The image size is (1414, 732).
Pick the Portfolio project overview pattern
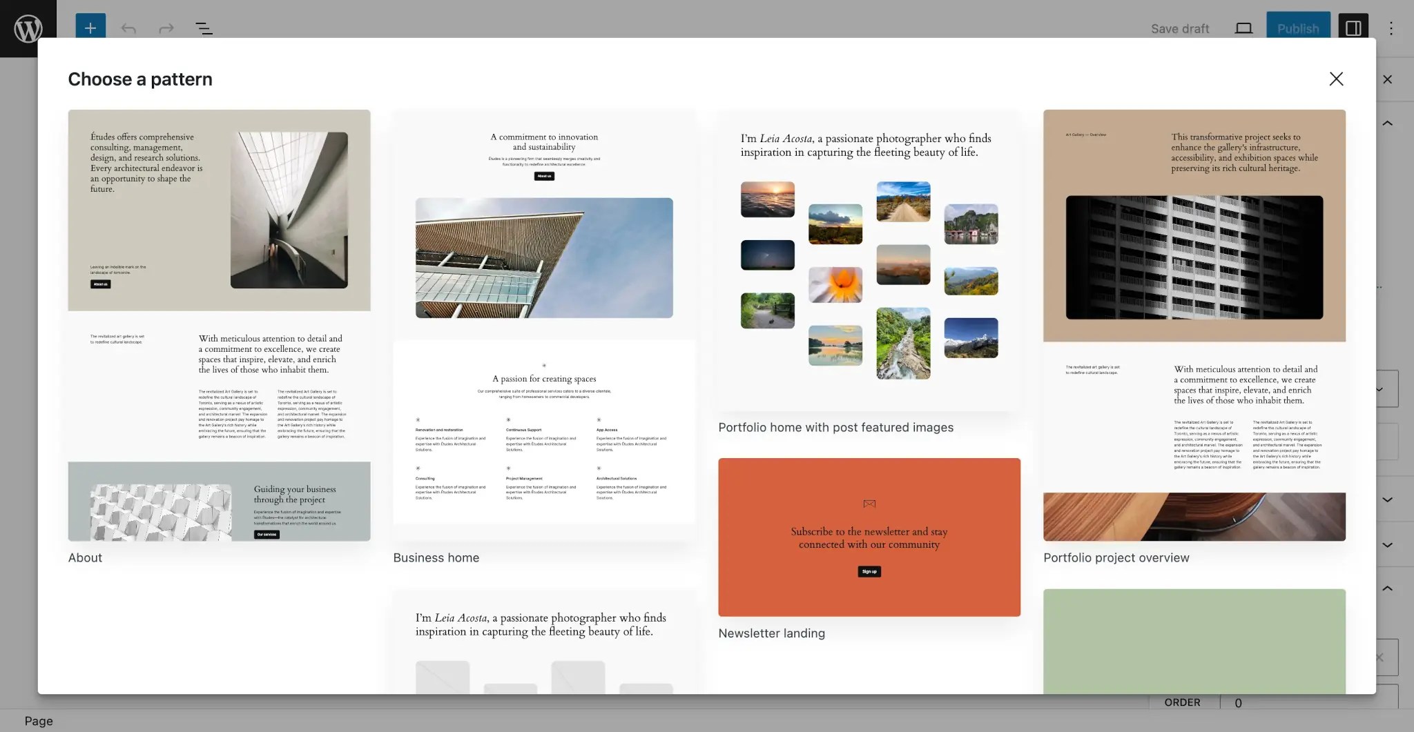click(1194, 324)
